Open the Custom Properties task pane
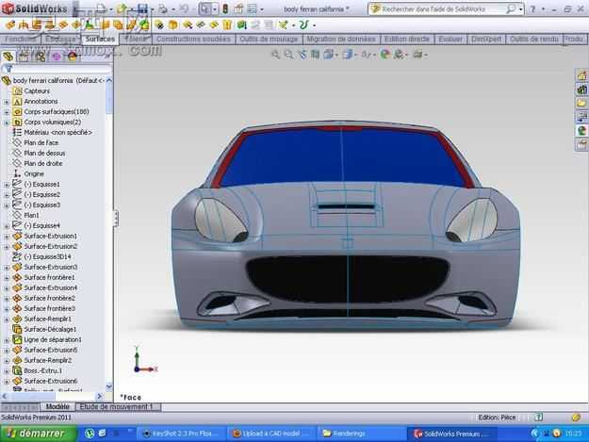Screen dimensions: 589x442 point(581,144)
